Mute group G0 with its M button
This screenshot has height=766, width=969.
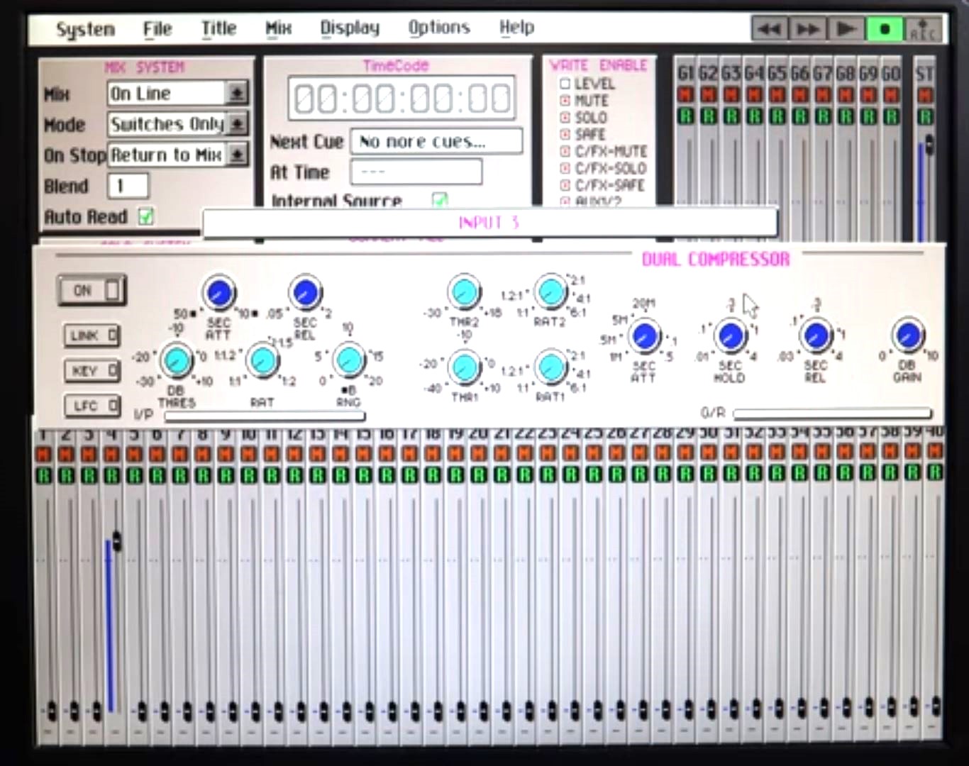[x=892, y=94]
